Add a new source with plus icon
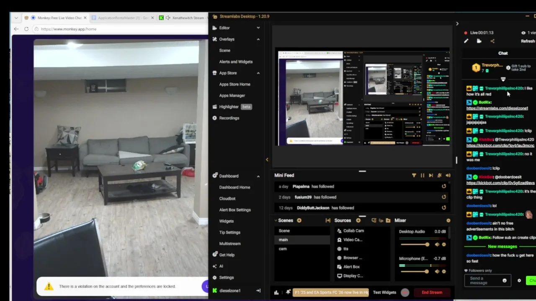 358,220
